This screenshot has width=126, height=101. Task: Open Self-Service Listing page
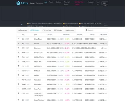point(79,3)
